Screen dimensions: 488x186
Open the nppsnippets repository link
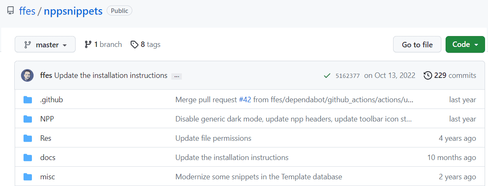(73, 11)
